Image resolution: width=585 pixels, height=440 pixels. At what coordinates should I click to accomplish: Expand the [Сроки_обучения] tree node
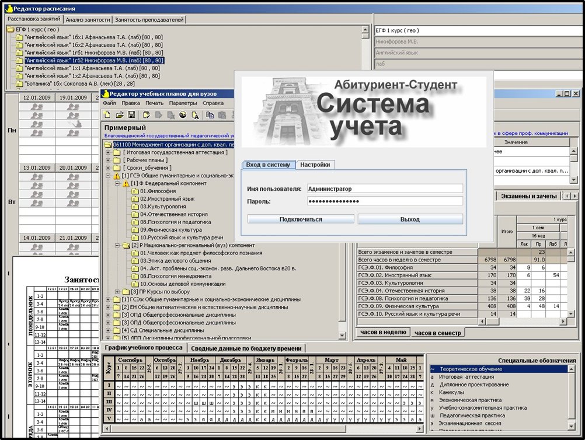[108, 168]
